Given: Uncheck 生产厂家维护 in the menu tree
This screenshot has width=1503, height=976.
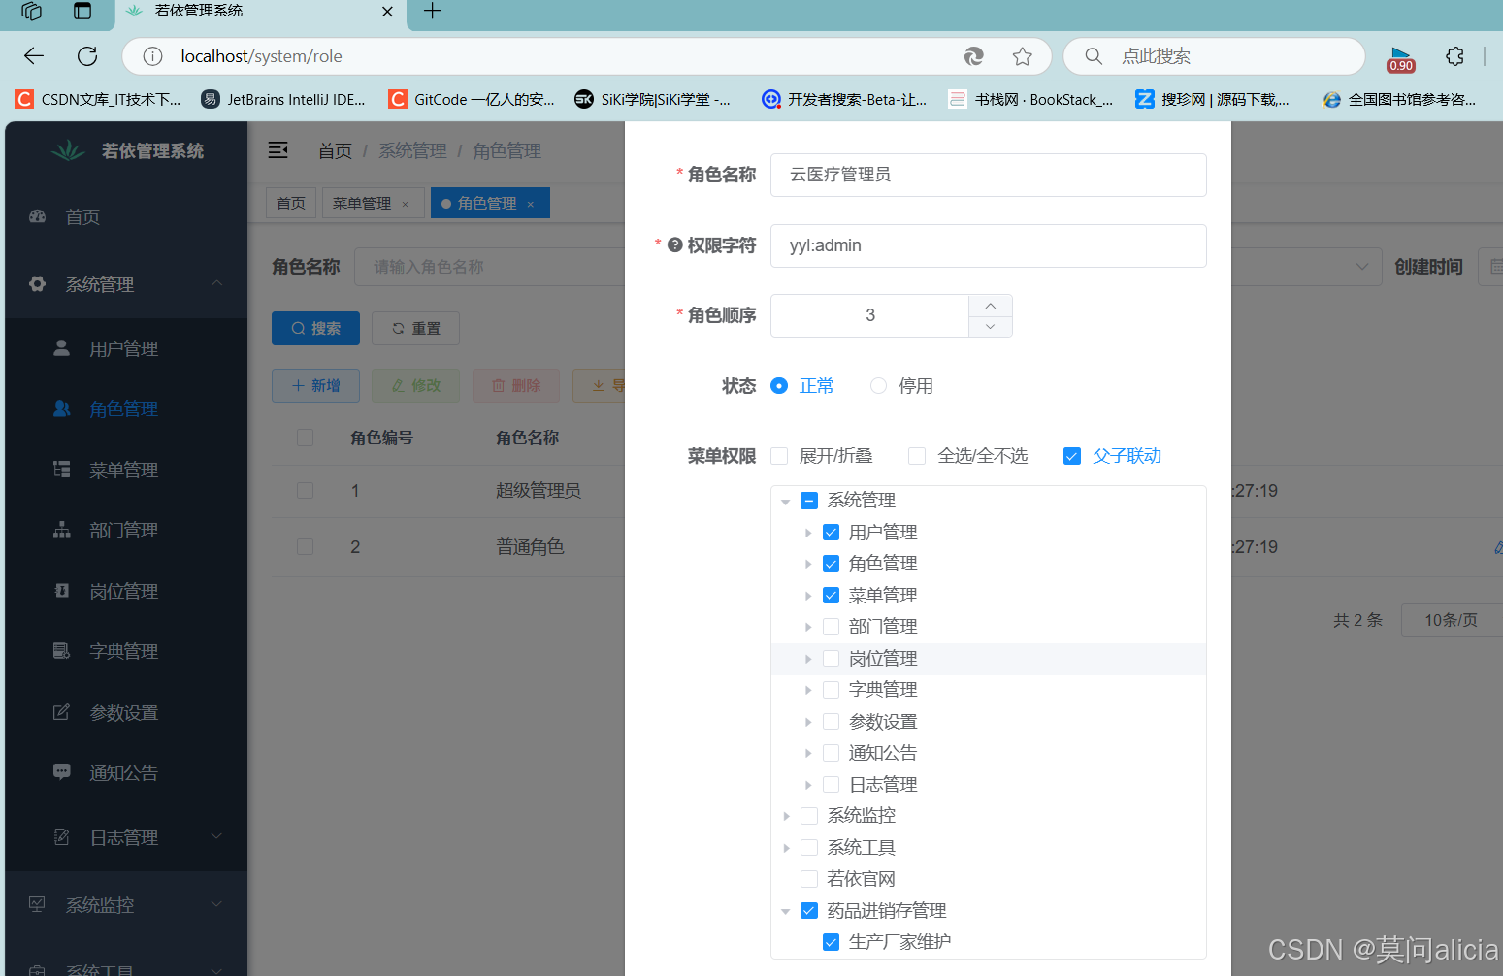Looking at the screenshot, I should point(832,942).
